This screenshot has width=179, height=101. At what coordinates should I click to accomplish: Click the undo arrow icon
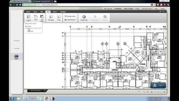160,12
